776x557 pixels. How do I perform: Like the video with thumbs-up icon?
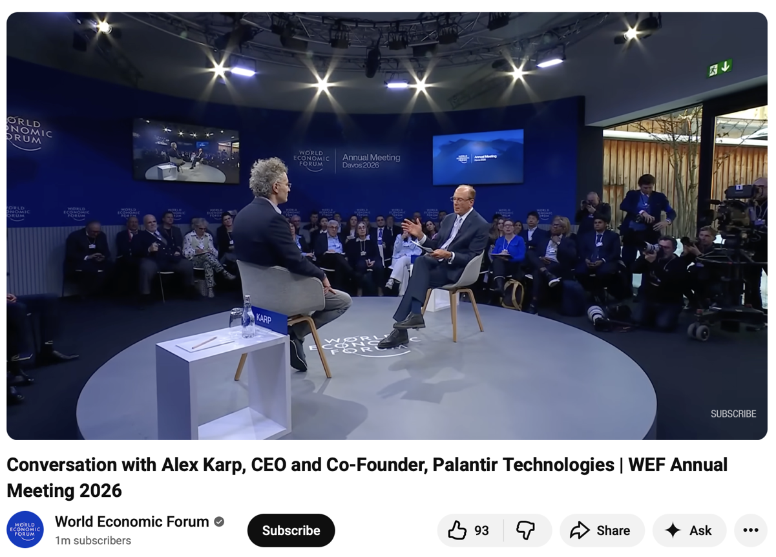(457, 531)
